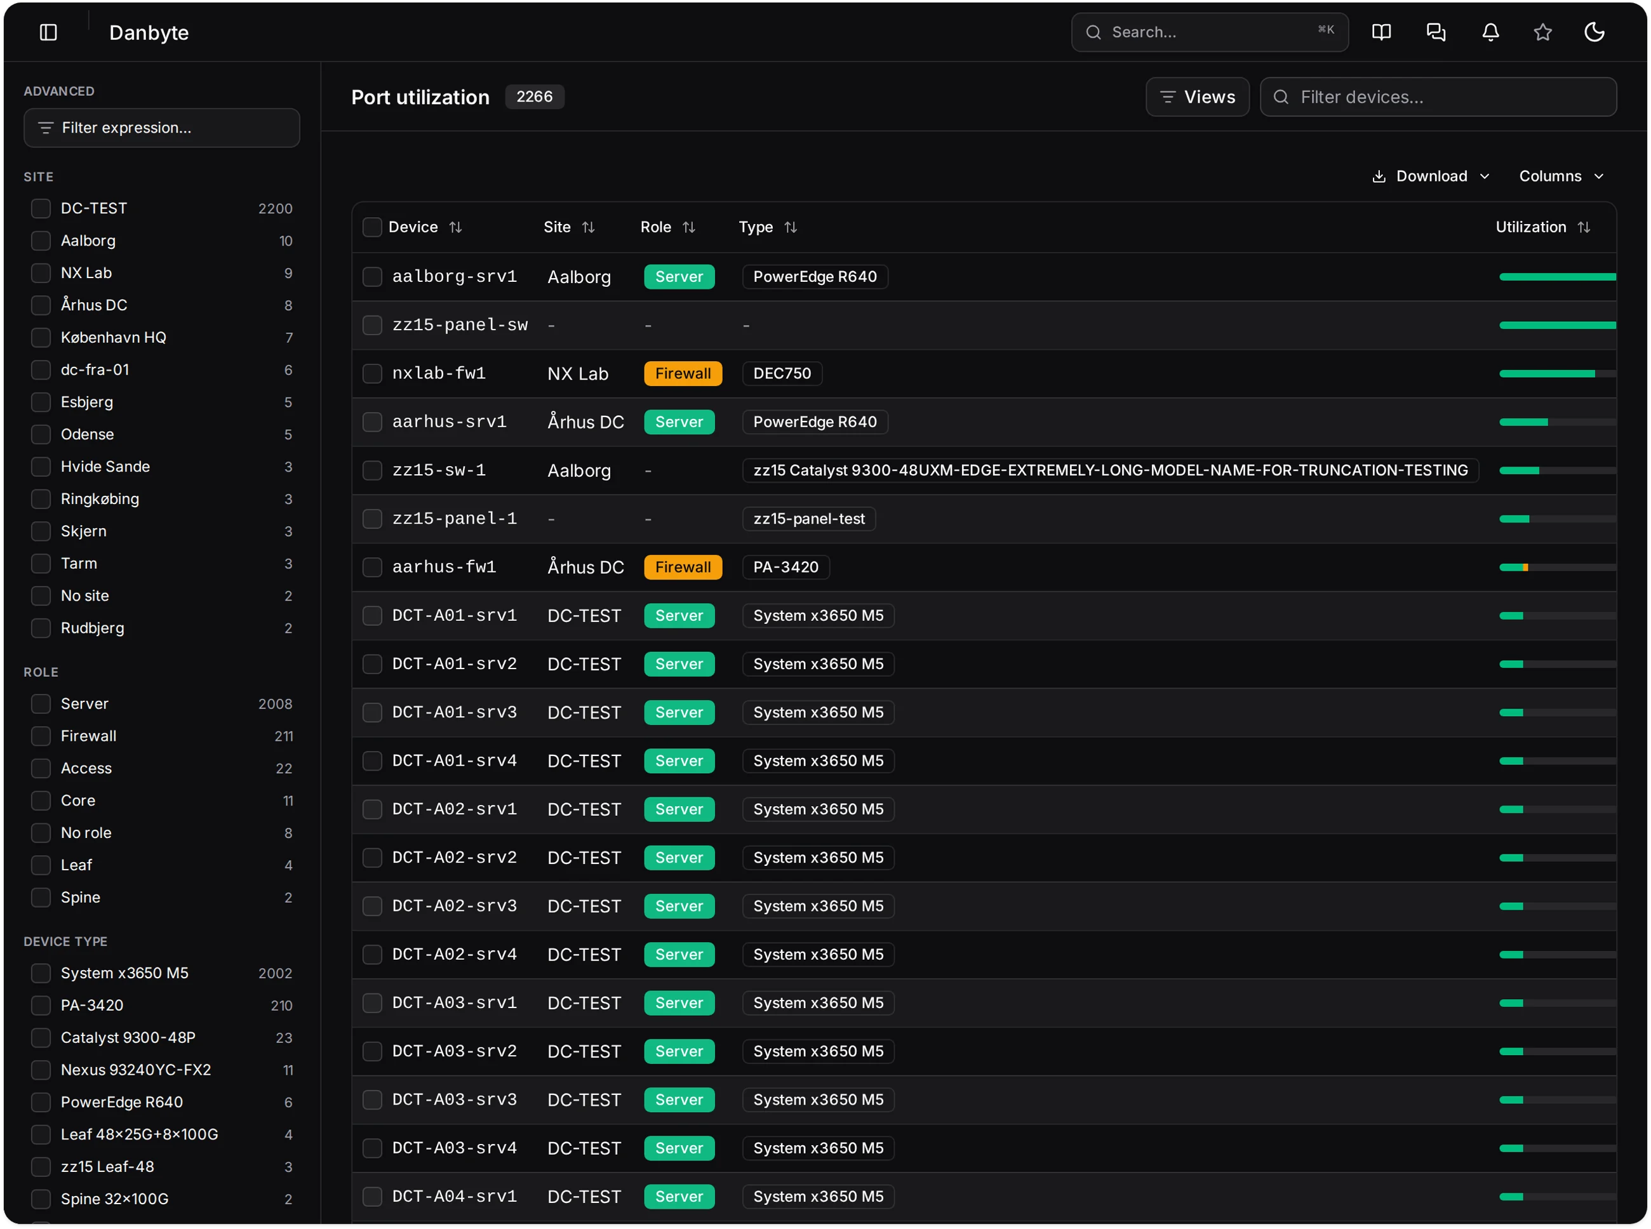This screenshot has width=1651, height=1229.
Task: Toggle the sidebar panel icon
Action: coord(48,32)
